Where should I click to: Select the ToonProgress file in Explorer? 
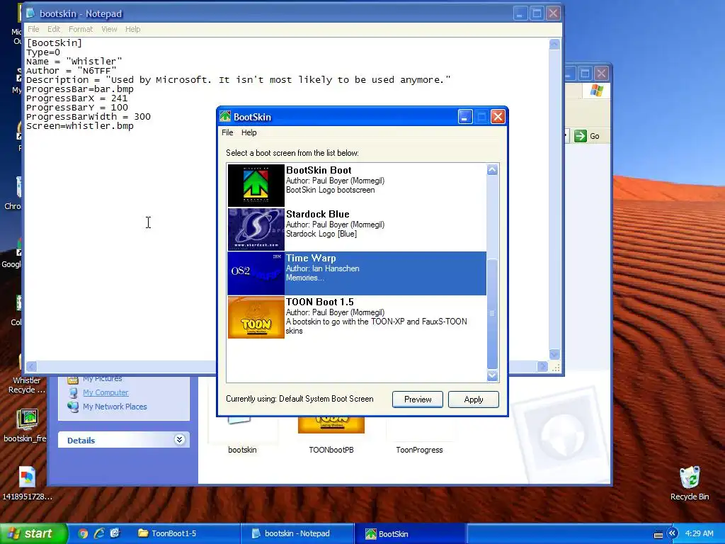coord(419,450)
